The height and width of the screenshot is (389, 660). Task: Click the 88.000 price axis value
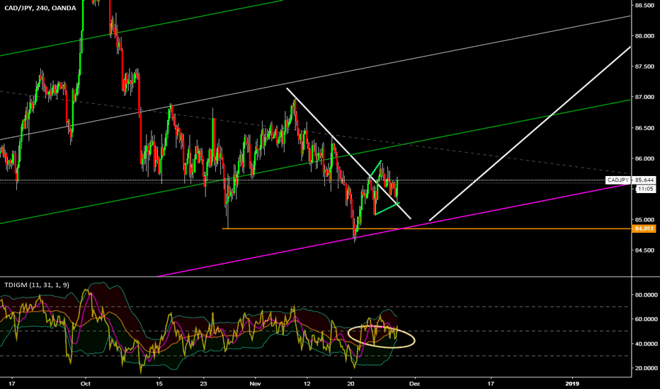tap(644, 36)
